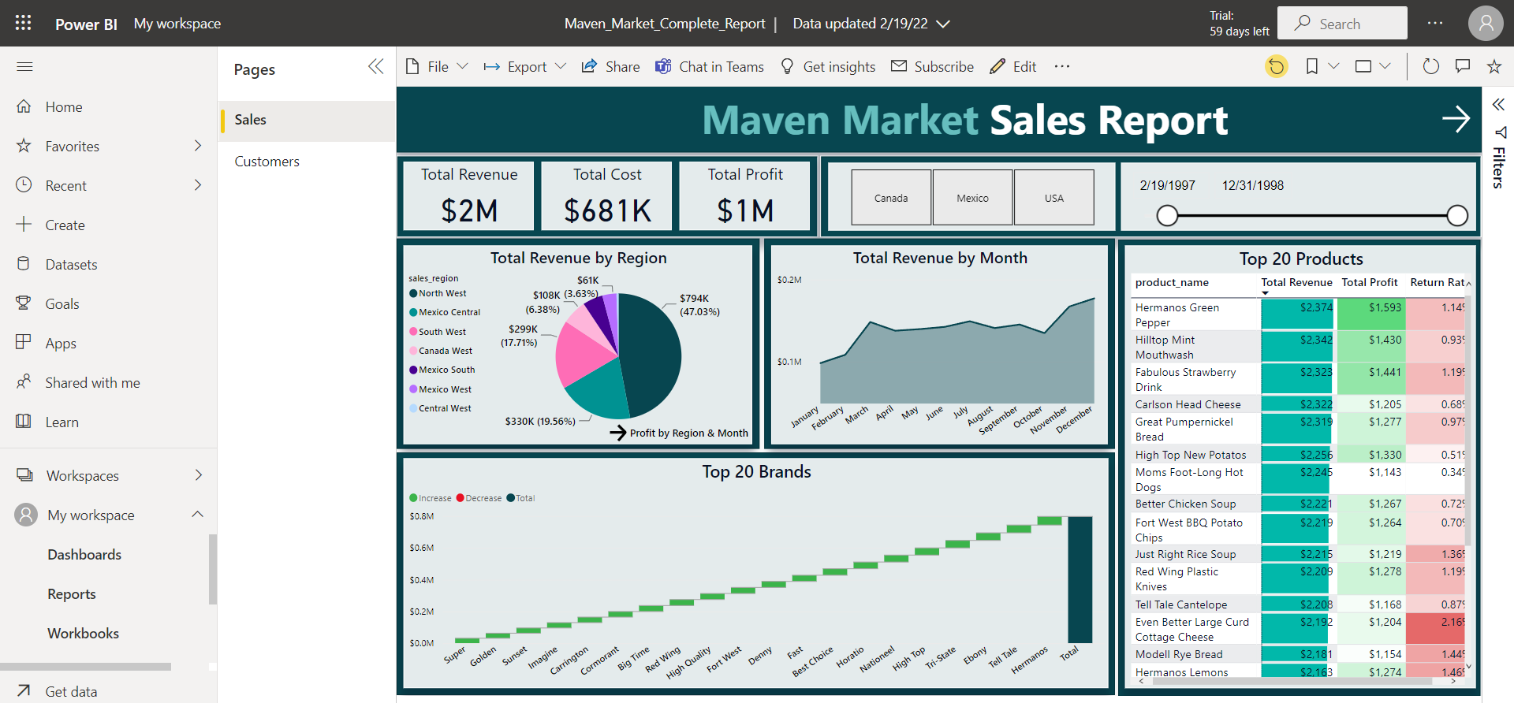Expand the Recent chevron
The width and height of the screenshot is (1514, 703).
198,185
